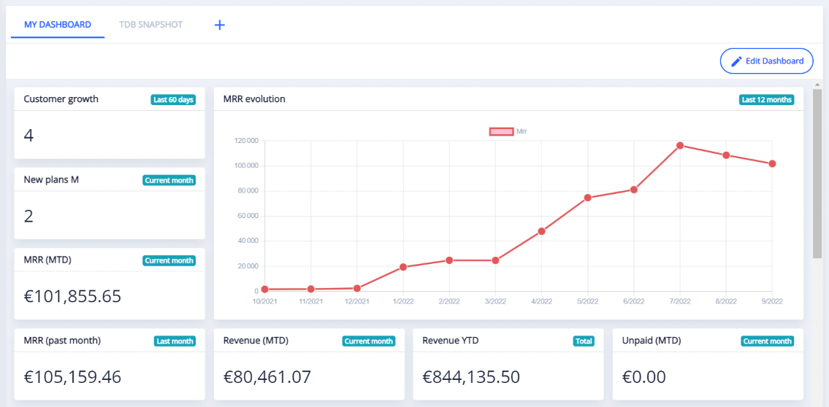This screenshot has width=829, height=407.
Task: Click the Last 60 days badge
Action: point(173,100)
